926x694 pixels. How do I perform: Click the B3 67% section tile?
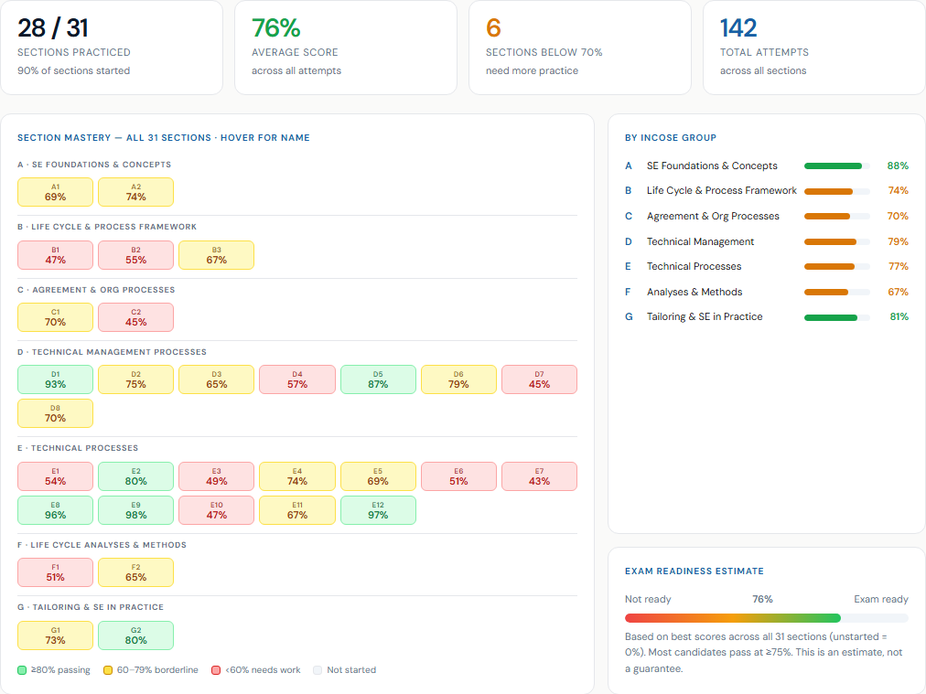coord(217,255)
